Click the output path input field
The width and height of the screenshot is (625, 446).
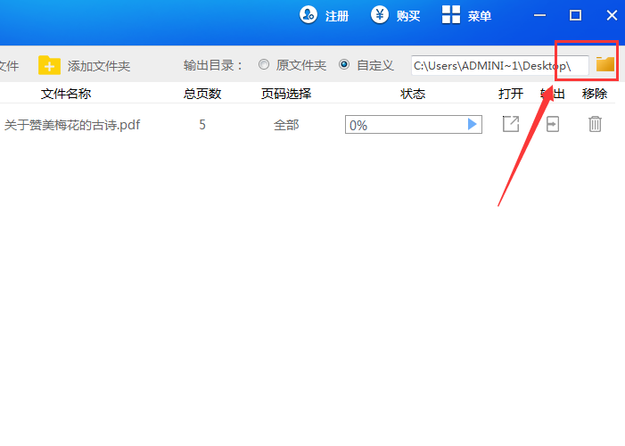(500, 65)
